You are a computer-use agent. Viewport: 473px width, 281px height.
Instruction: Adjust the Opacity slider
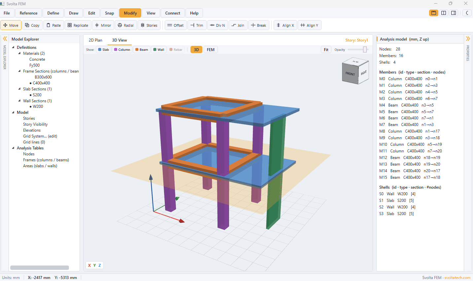pos(358,49)
